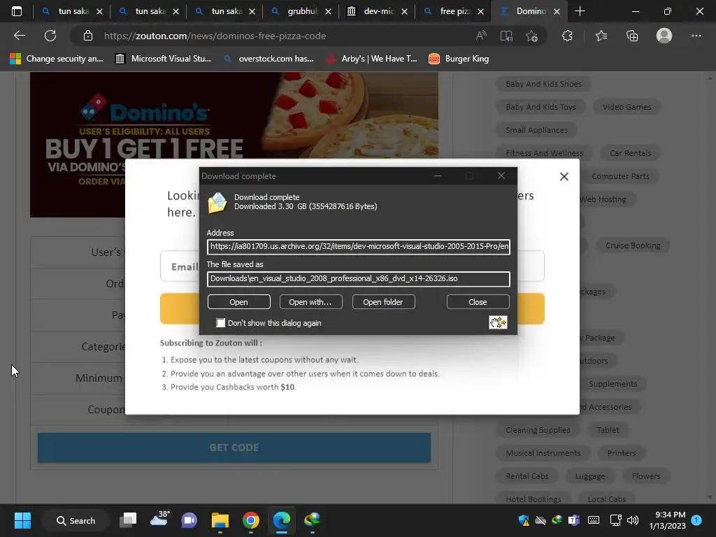Focus the browser address bar URL

tap(215, 36)
